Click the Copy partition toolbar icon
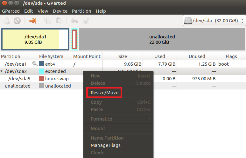246x158 pixels. pyautogui.click(x=48, y=21)
